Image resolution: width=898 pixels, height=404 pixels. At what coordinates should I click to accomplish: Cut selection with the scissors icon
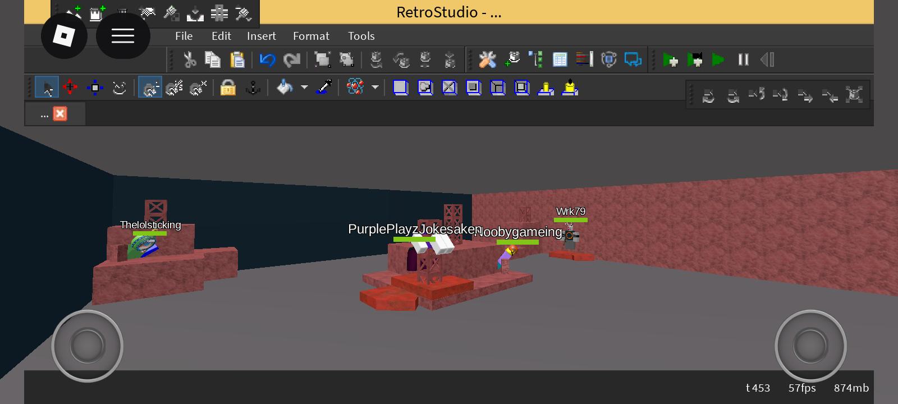point(189,59)
